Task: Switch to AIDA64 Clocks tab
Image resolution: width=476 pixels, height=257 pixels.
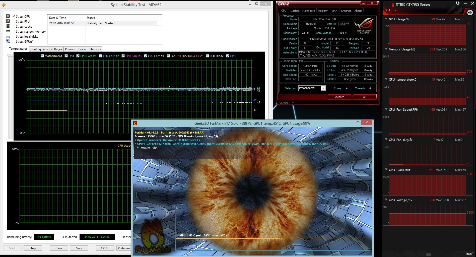Action: 82,49
